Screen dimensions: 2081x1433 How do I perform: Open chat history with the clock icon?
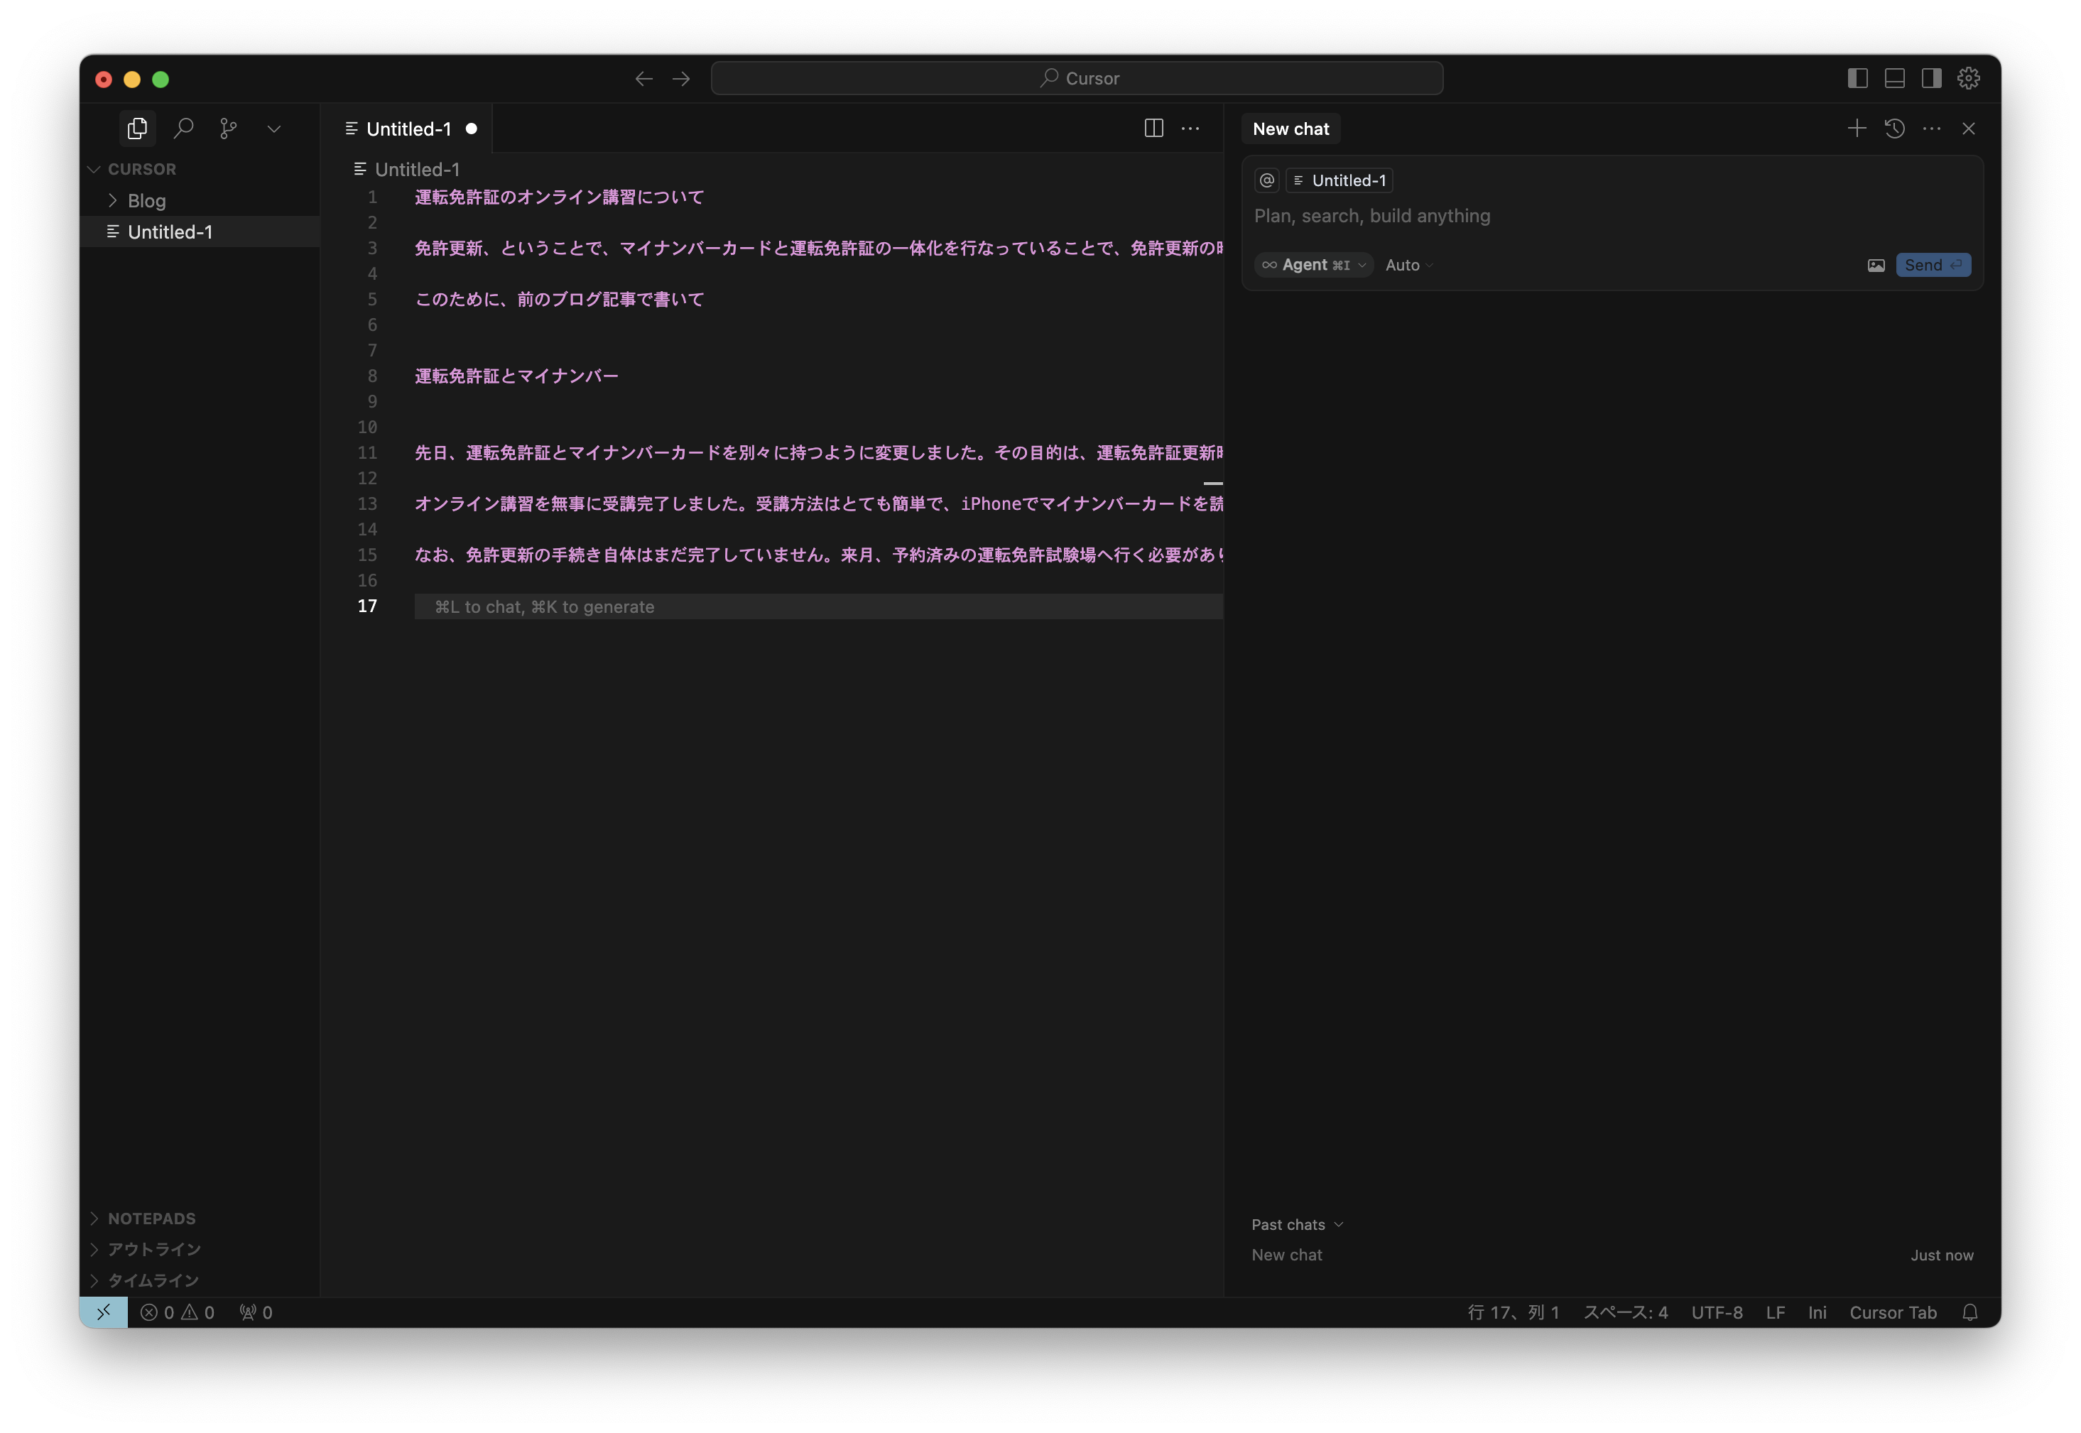point(1894,129)
